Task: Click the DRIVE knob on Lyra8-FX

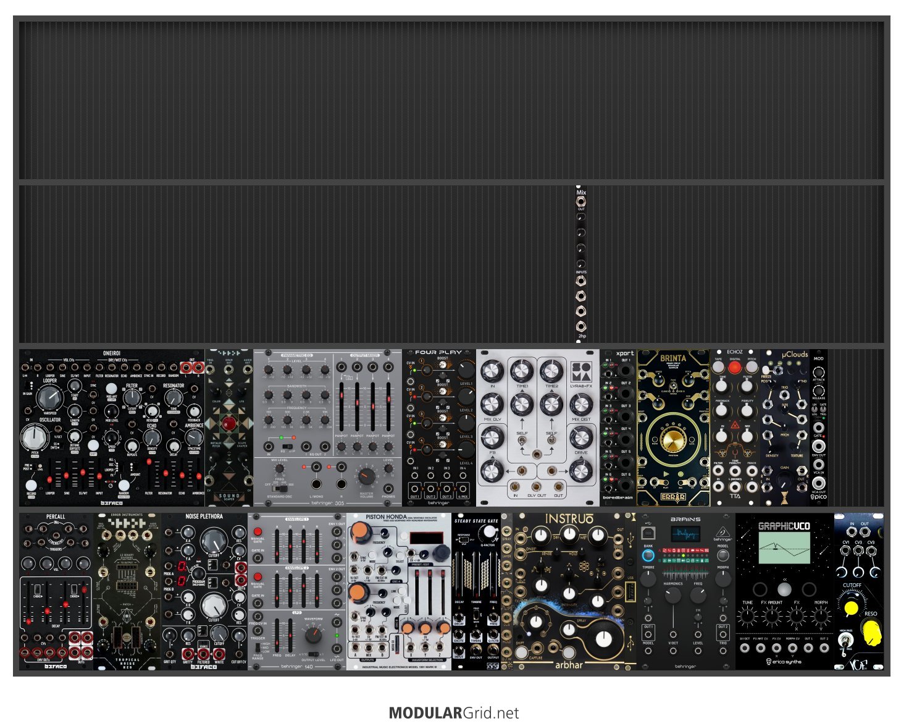Action: tap(580, 437)
